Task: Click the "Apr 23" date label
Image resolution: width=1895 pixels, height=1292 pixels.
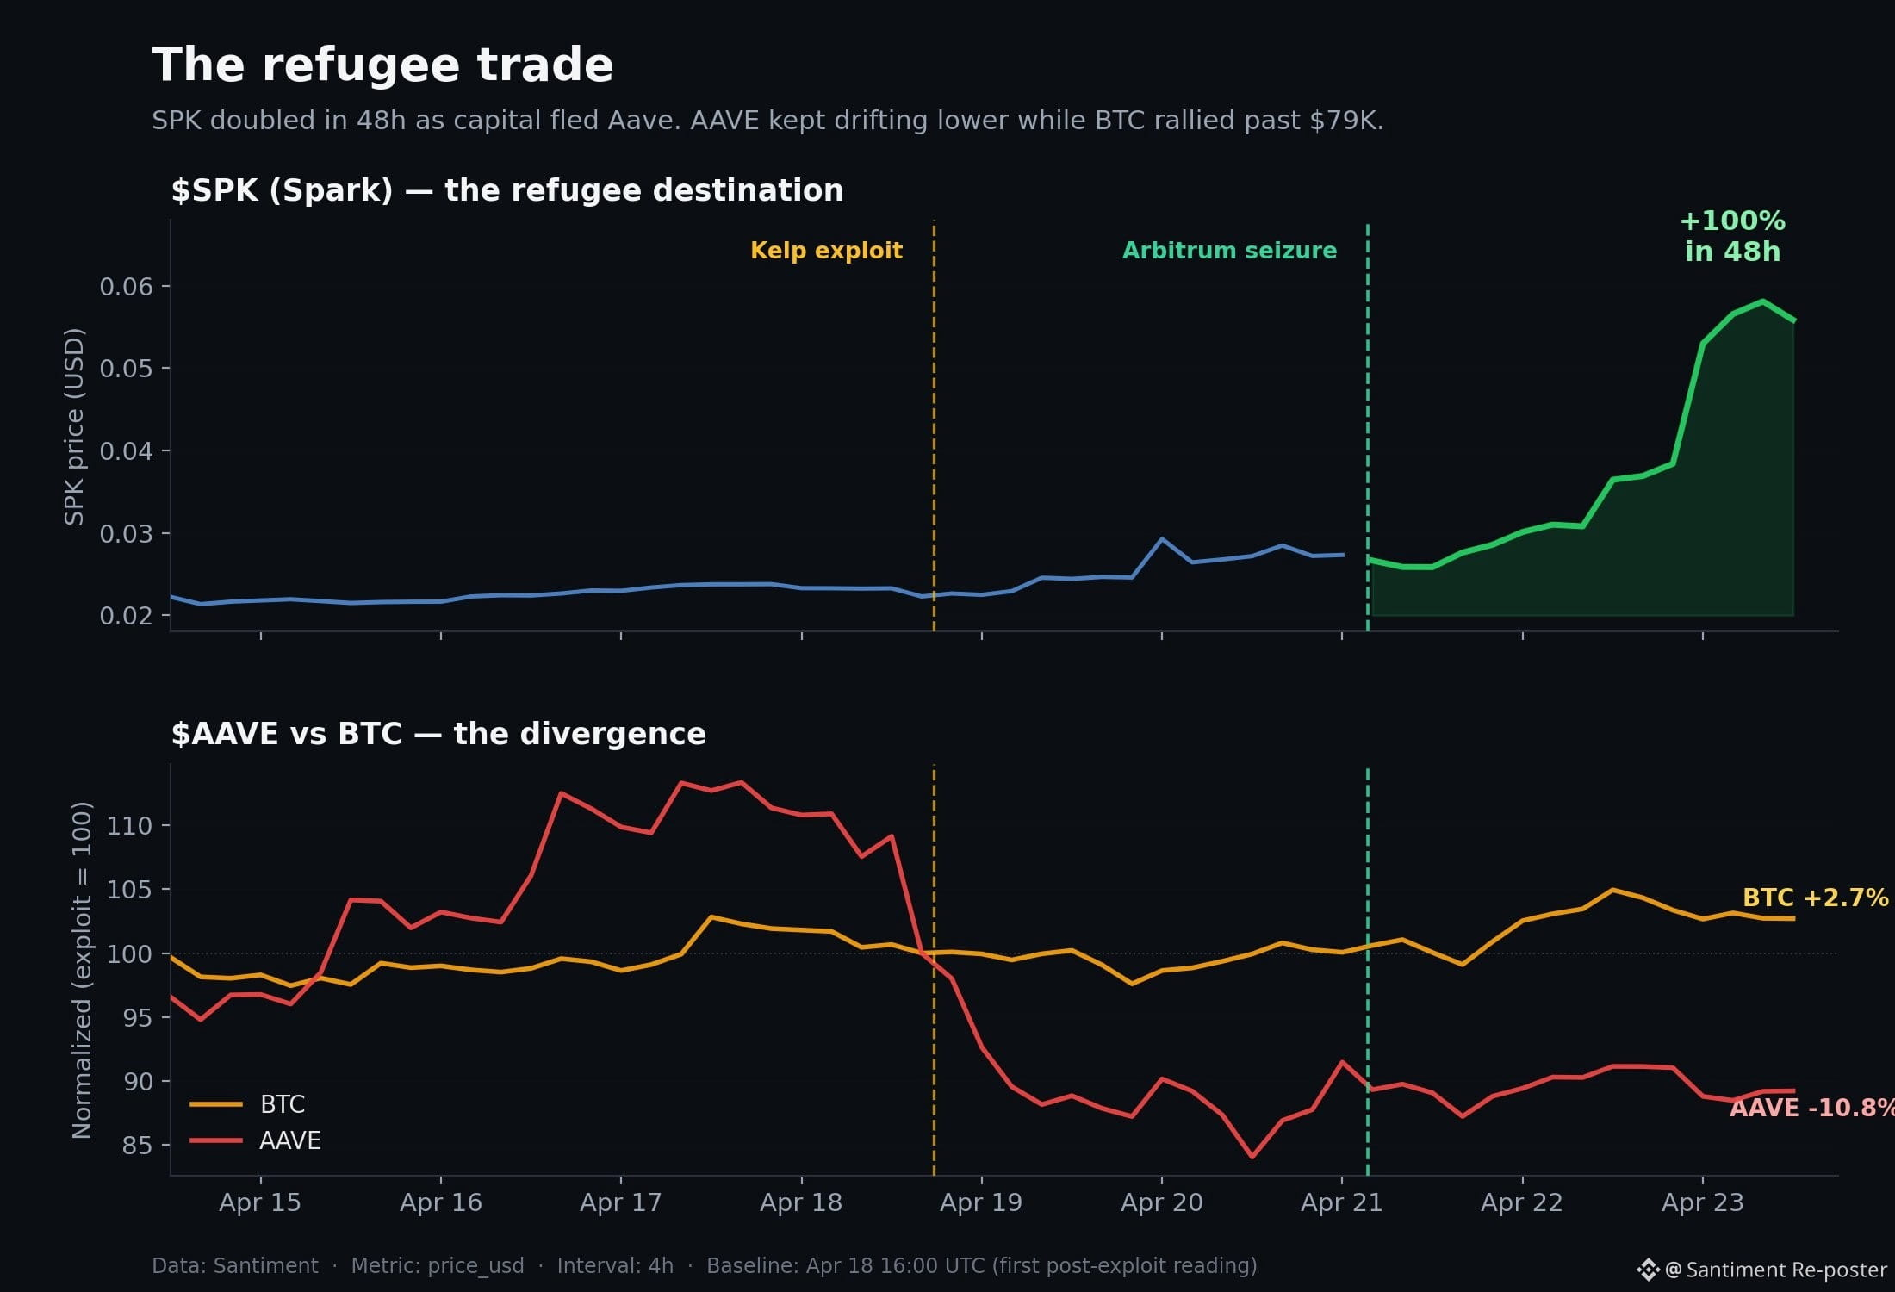Action: (1703, 1202)
